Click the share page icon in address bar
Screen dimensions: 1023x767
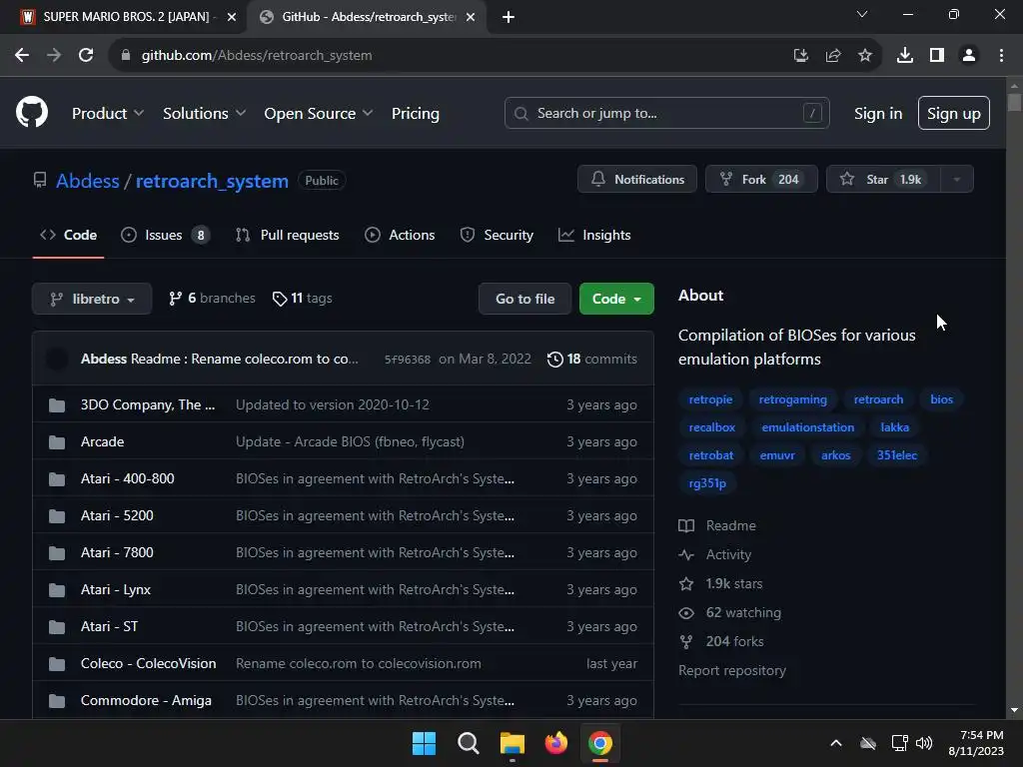(833, 56)
